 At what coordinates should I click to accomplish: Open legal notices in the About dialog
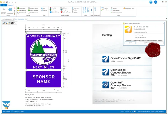(151, 43)
